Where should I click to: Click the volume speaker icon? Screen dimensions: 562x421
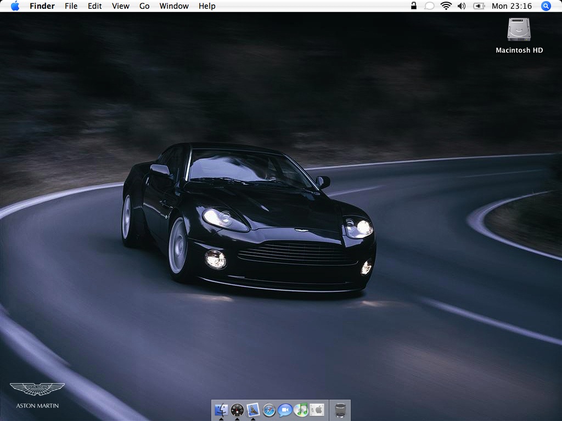click(x=461, y=6)
